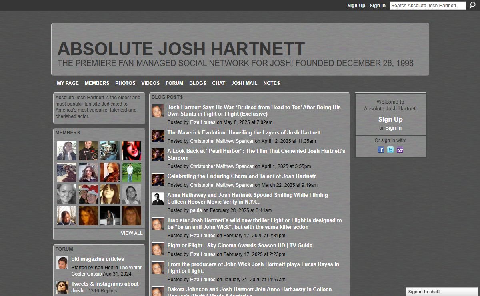Sign in with the Yahoo icon
Screen dimensions: 480x296
400,150
